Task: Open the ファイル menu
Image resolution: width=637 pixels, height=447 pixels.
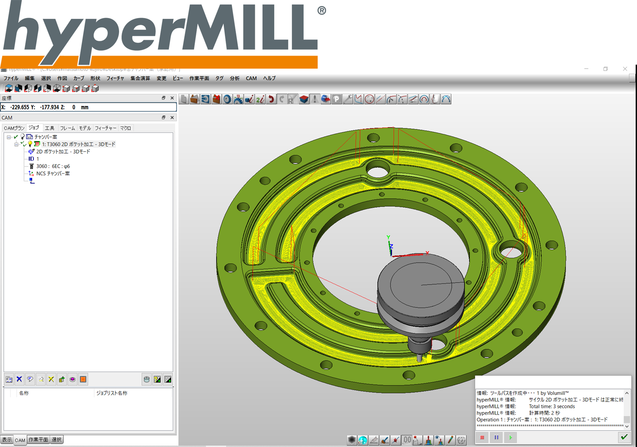Action: pos(11,78)
